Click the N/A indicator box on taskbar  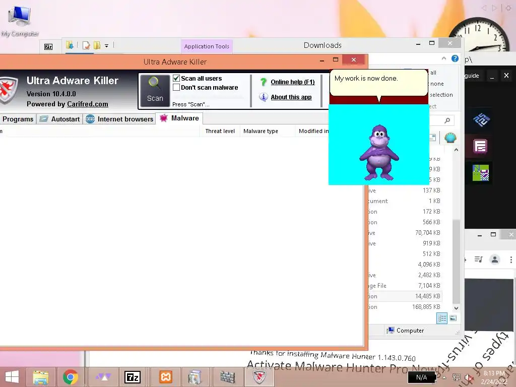coord(422,377)
